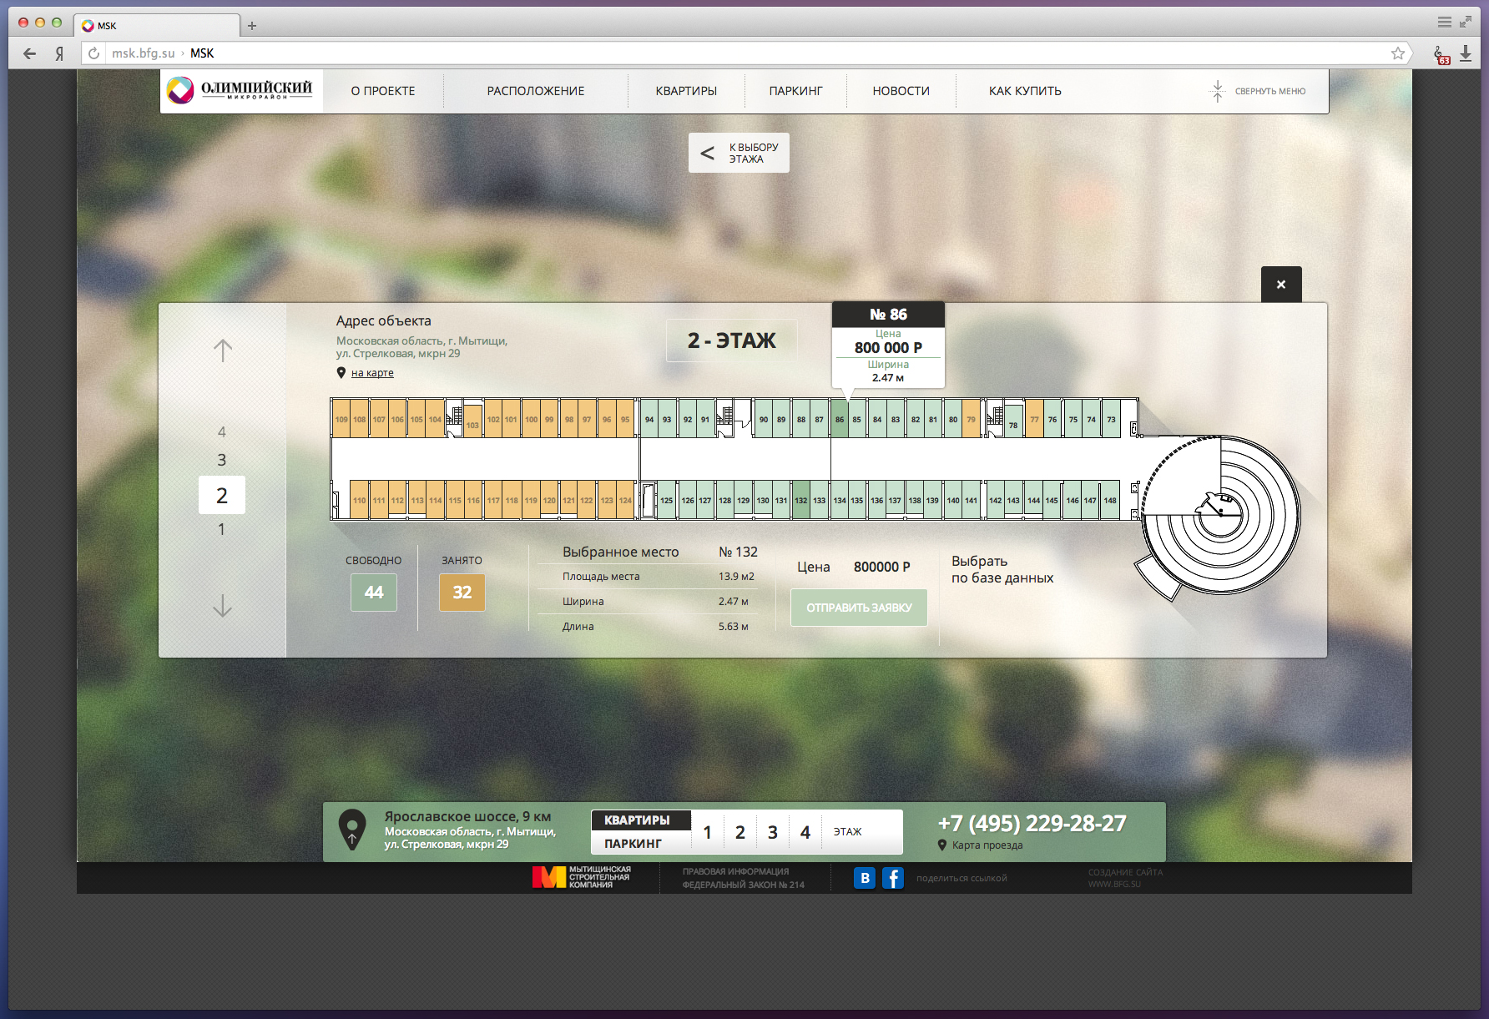The image size is (1489, 1019).
Task: Open the на карте link
Action: tap(372, 373)
